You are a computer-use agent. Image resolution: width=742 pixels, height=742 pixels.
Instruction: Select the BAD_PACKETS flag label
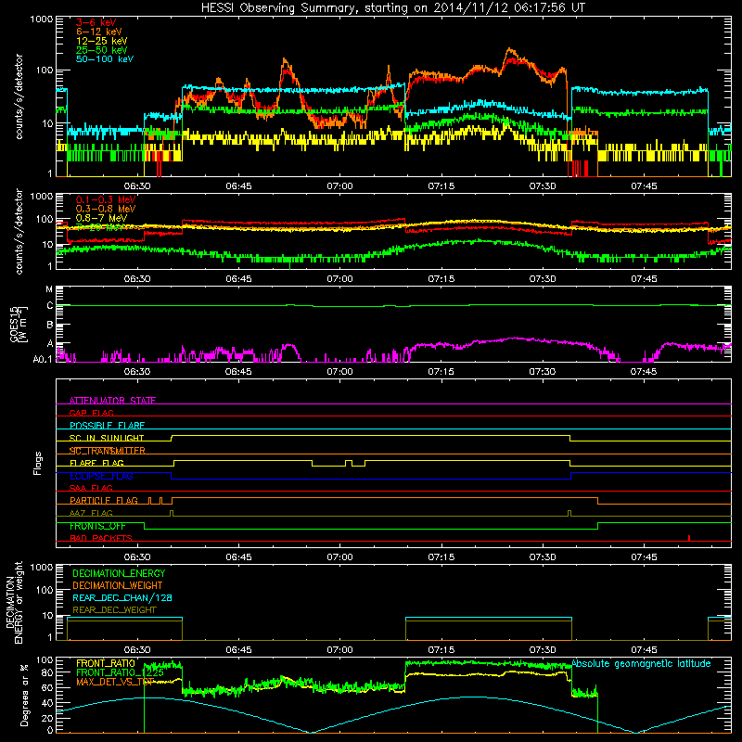(101, 538)
